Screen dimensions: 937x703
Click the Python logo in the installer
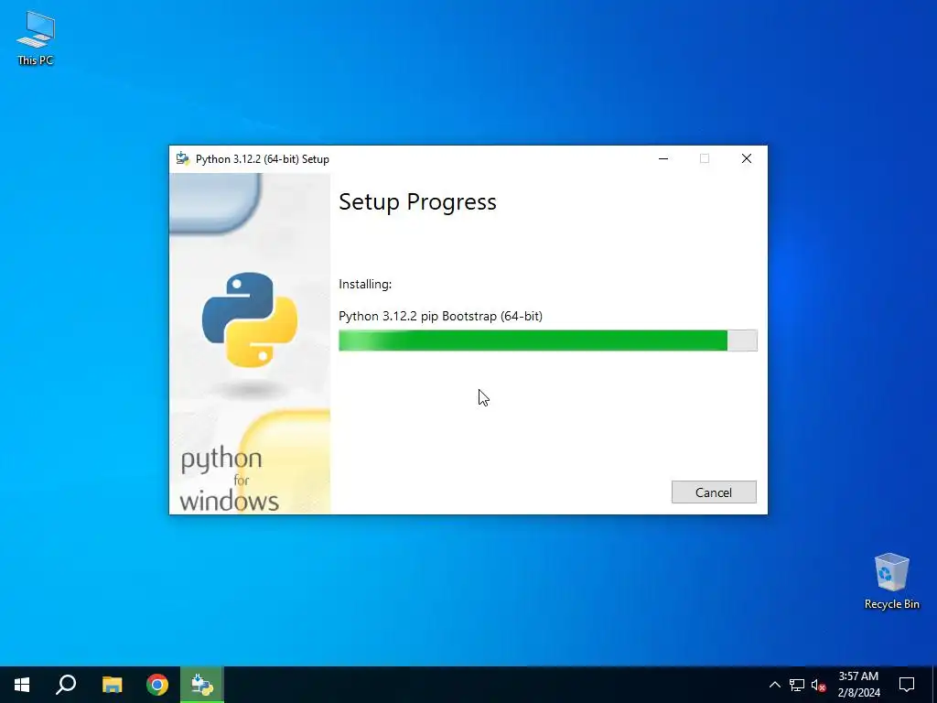tap(250, 319)
